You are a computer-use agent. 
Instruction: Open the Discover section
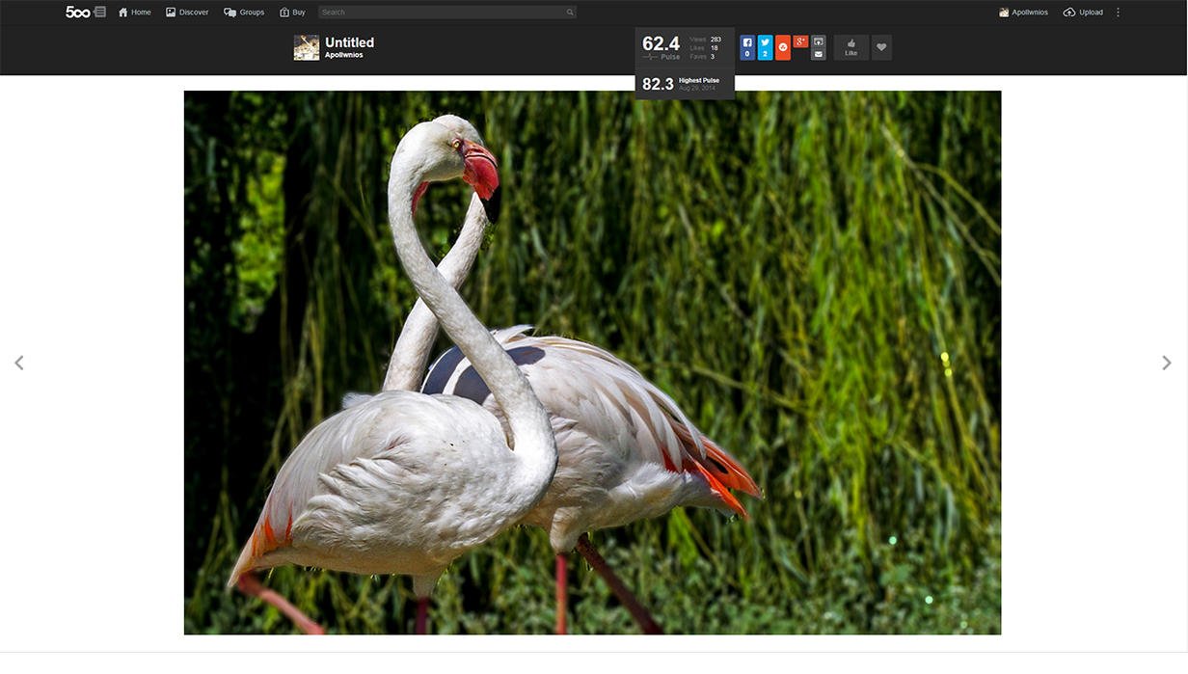click(x=187, y=13)
